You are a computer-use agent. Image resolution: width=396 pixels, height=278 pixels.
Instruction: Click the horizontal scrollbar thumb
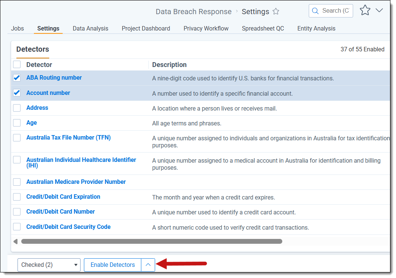pos(151,242)
